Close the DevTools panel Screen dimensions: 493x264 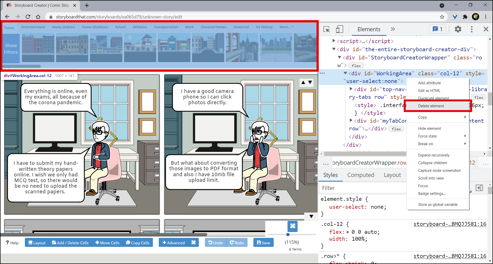click(486, 29)
